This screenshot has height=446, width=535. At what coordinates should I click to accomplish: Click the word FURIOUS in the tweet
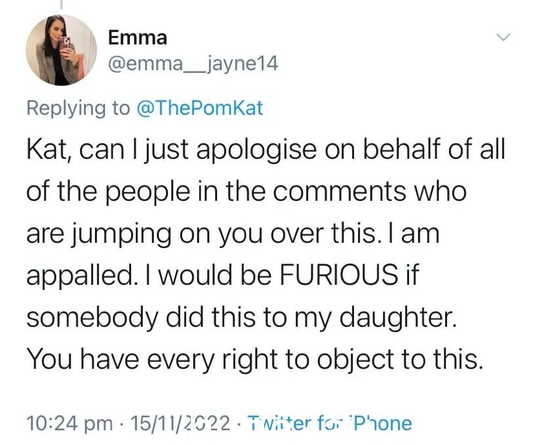[x=339, y=275]
